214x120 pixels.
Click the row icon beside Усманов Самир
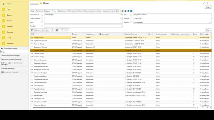coord(32,44)
